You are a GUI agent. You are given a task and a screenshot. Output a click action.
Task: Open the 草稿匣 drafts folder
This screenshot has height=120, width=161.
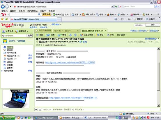pyautogui.click(x=10, y=50)
